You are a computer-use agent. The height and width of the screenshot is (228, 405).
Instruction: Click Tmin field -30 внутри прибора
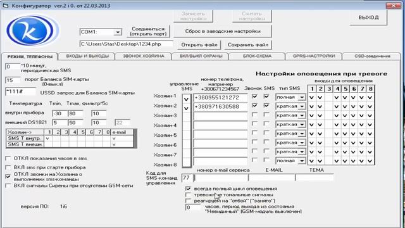click(x=59, y=114)
